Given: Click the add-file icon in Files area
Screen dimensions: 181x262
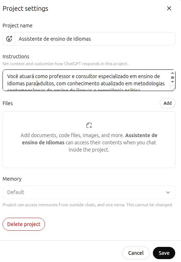Looking at the screenshot, I should point(89,125).
